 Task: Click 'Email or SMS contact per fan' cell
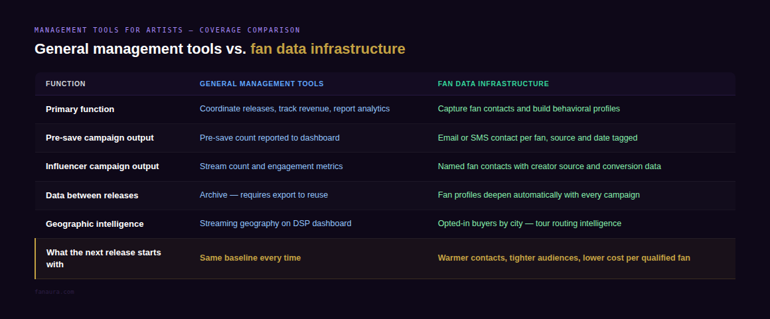pos(538,138)
